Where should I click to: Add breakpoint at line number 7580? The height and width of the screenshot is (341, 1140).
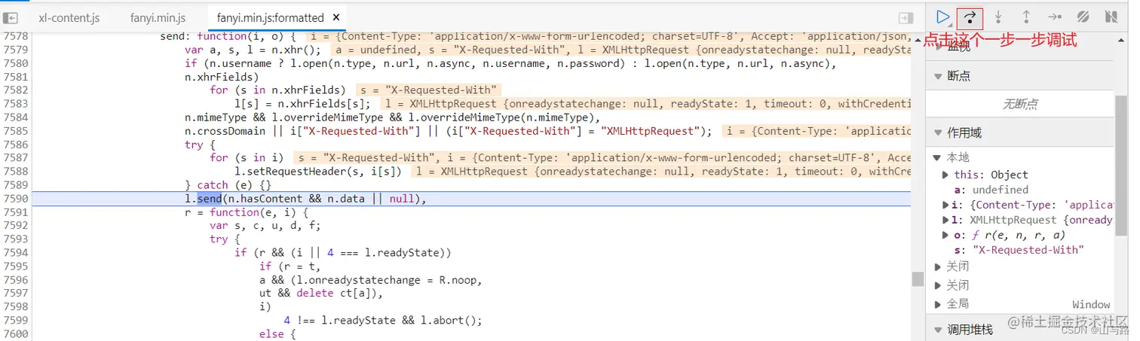(x=15, y=63)
